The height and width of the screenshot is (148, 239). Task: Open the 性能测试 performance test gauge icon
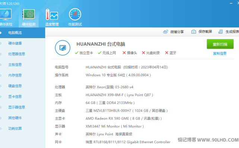click(75, 14)
